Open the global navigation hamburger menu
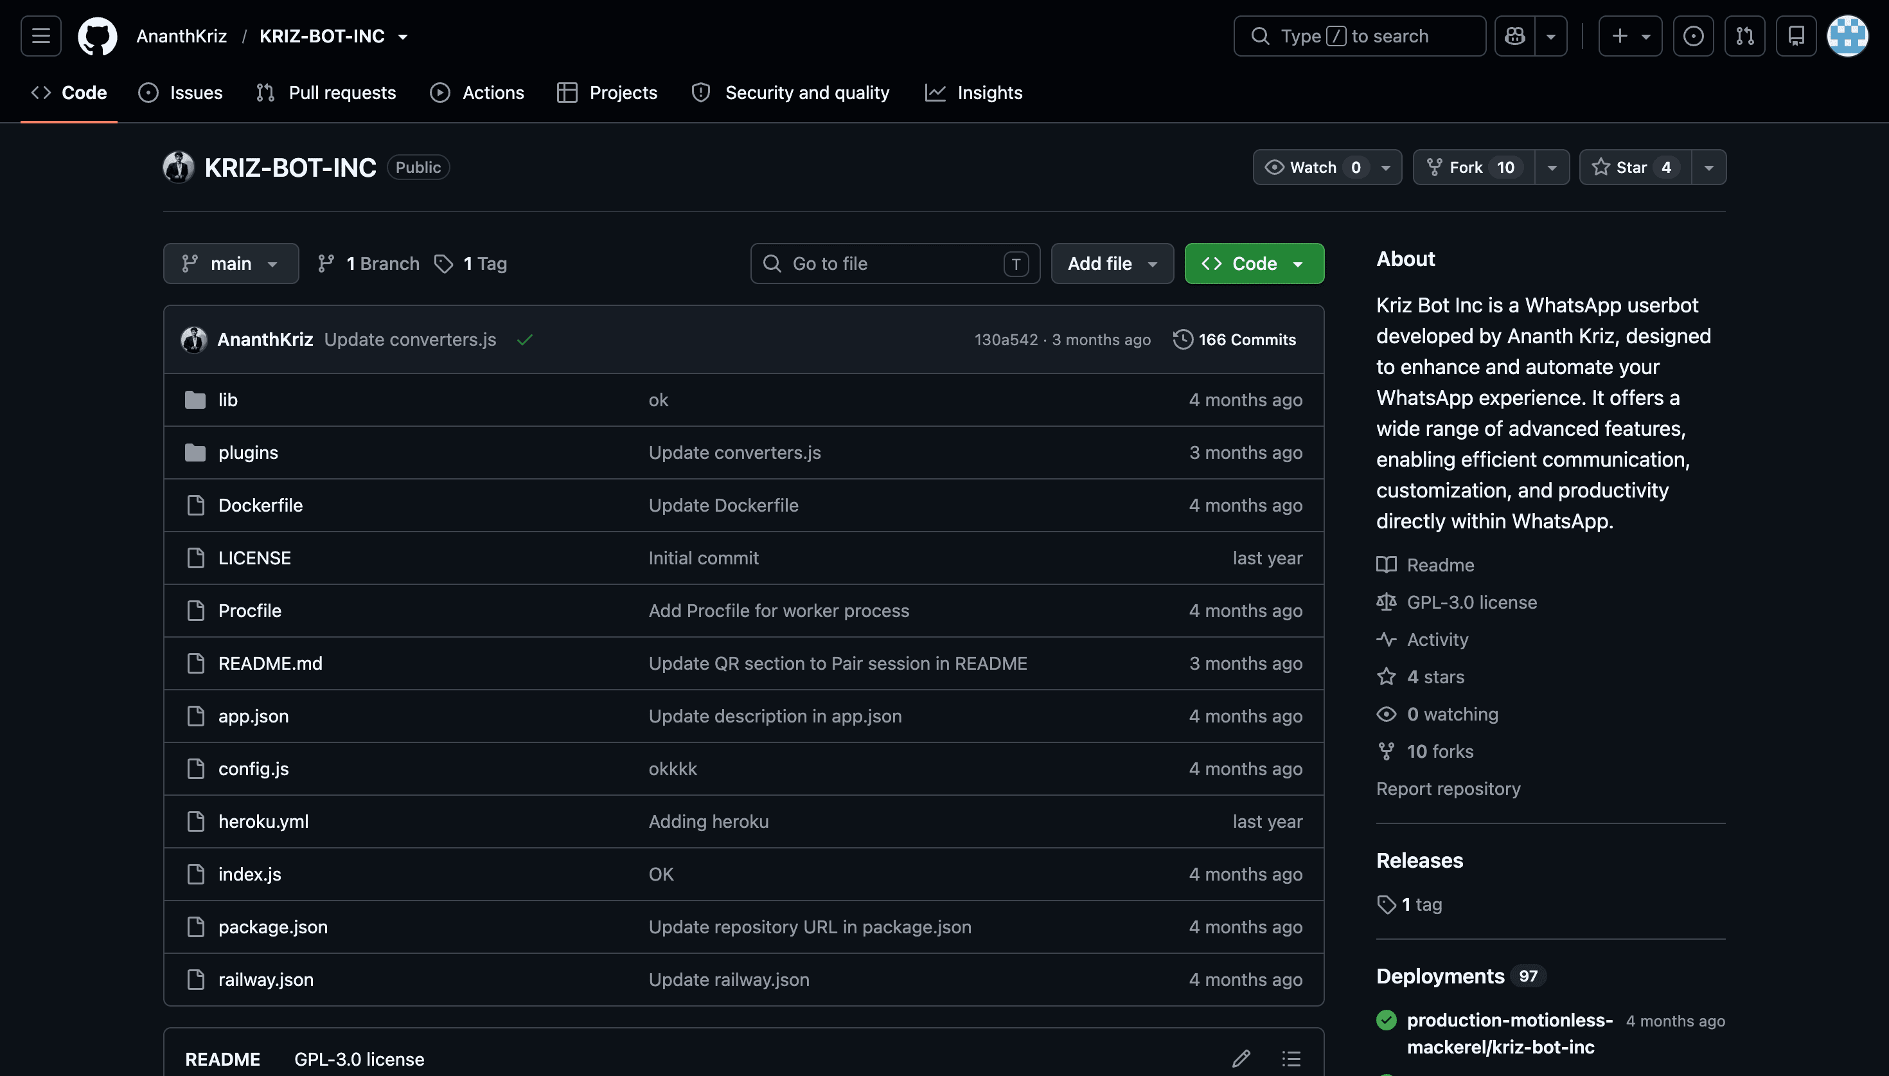1889x1076 pixels. tap(40, 36)
